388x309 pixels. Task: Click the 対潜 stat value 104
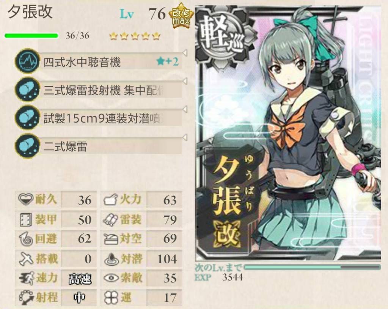tap(167, 259)
